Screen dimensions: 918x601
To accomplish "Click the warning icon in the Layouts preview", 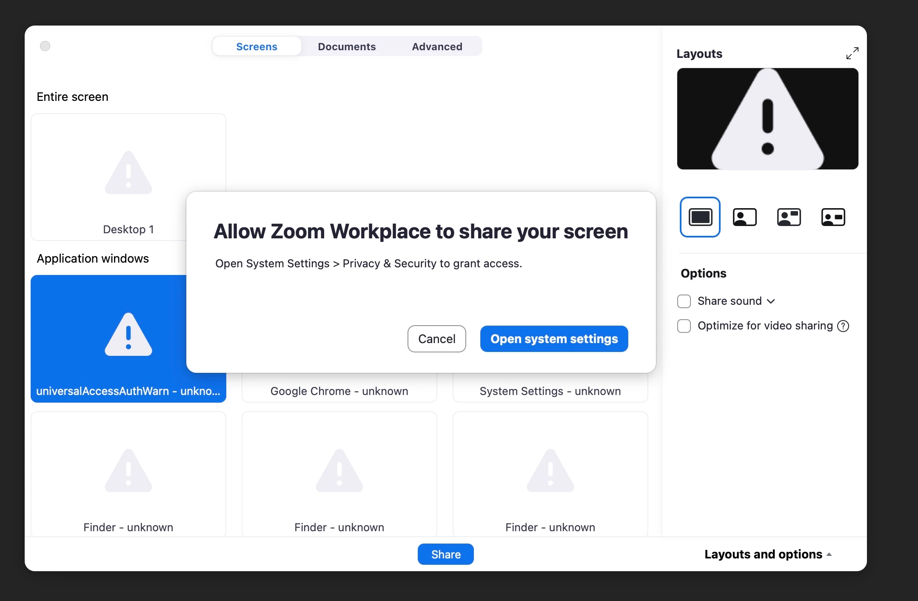I will pyautogui.click(x=767, y=119).
